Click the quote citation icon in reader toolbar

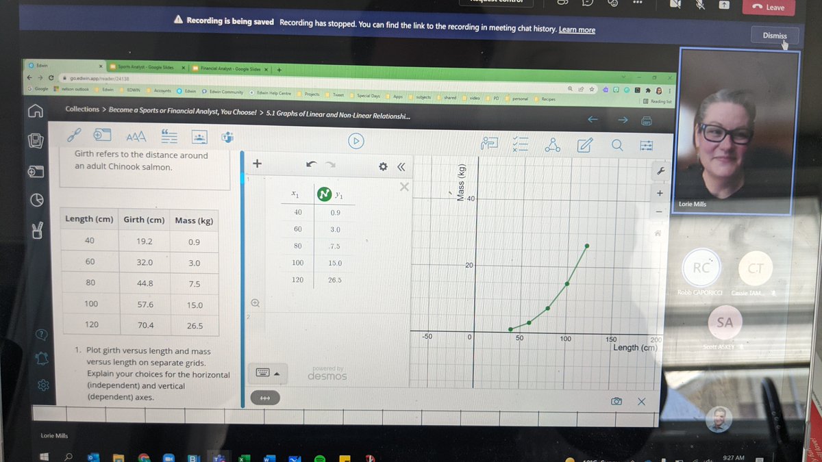pos(168,136)
